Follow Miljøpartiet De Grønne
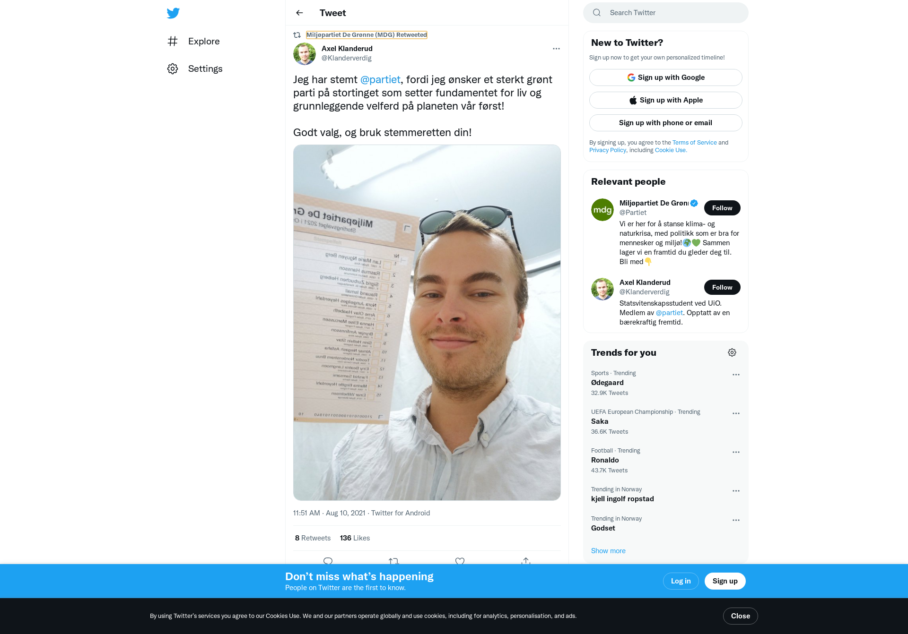908x634 pixels. coord(722,208)
